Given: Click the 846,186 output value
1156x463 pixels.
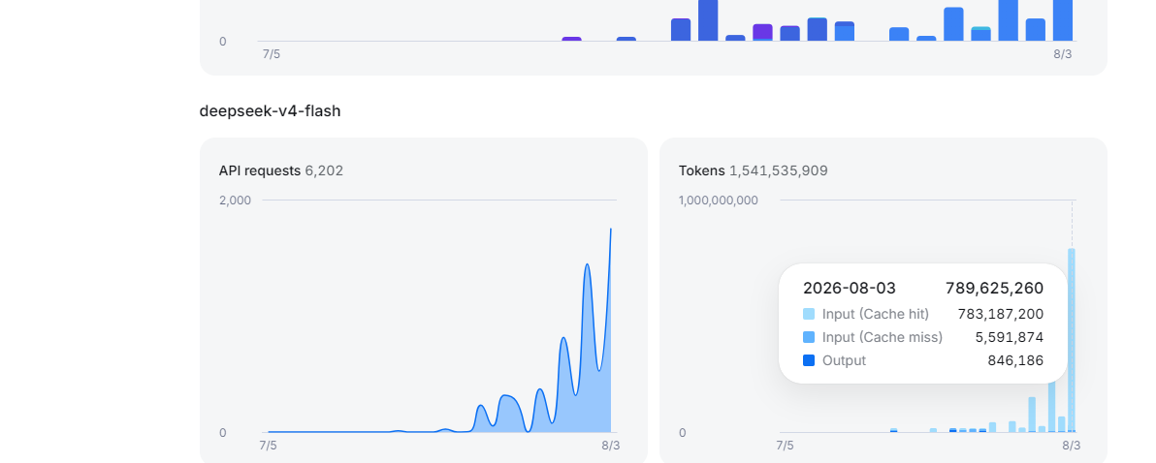Looking at the screenshot, I should click(x=1016, y=360).
